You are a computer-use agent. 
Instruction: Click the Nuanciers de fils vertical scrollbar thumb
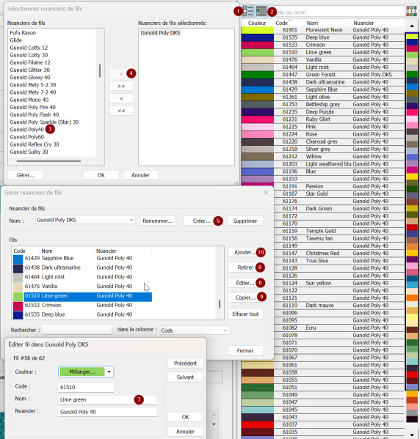(x=100, y=70)
